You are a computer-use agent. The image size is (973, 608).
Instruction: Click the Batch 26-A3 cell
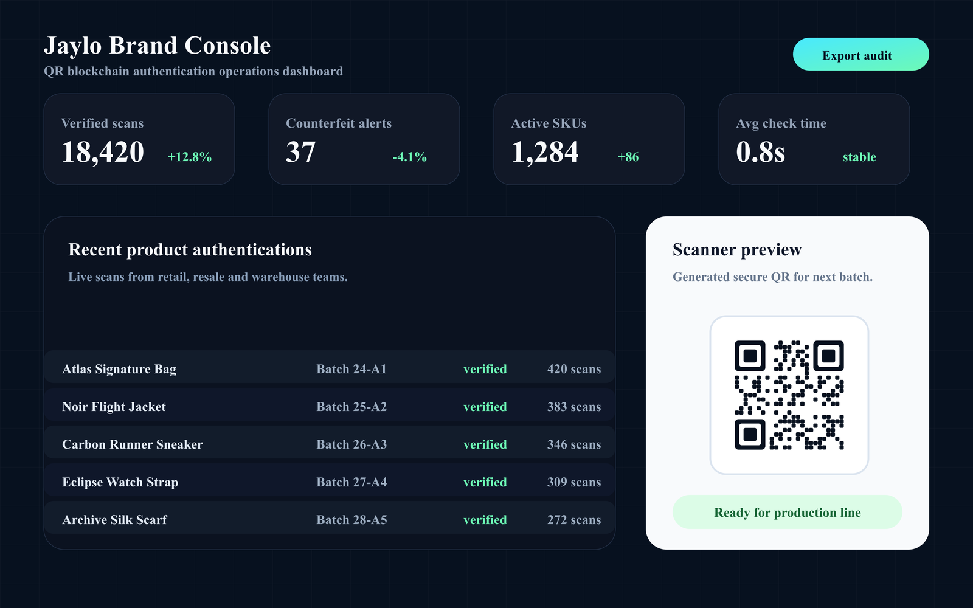351,444
